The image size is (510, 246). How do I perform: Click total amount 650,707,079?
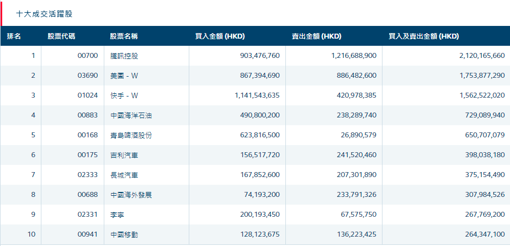coord(485,135)
